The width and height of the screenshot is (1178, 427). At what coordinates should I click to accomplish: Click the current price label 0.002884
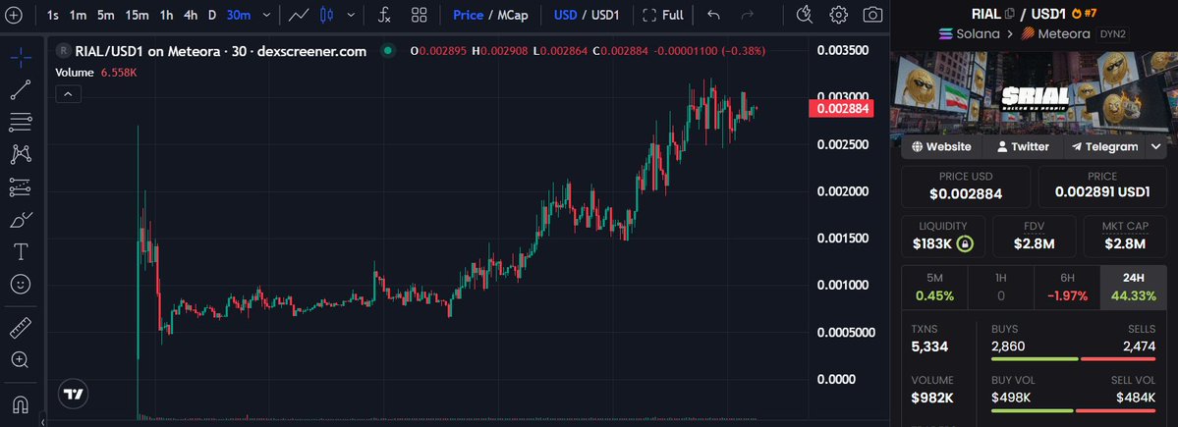coord(840,108)
